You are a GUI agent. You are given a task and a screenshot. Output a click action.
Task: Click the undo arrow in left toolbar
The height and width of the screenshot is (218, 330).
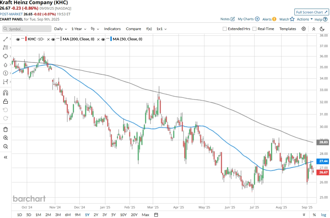coord(5,110)
